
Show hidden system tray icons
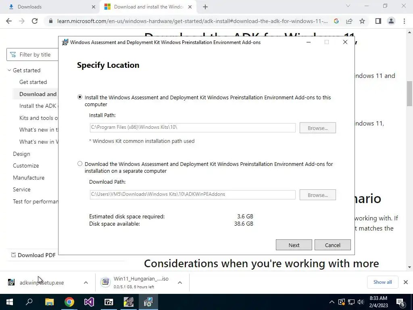click(332, 302)
